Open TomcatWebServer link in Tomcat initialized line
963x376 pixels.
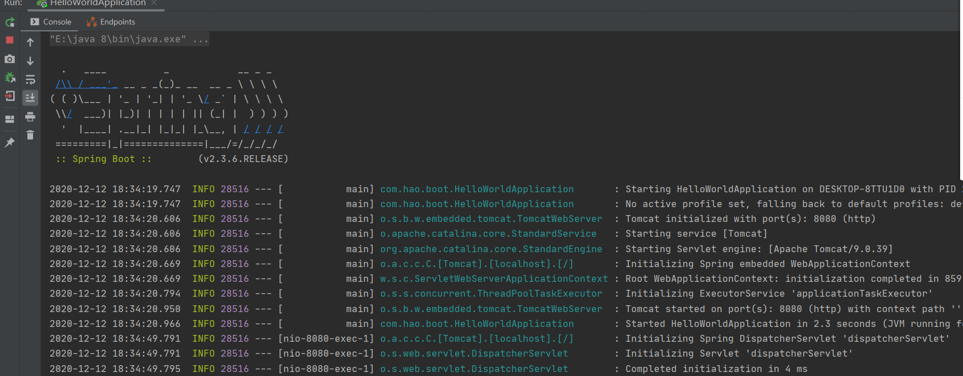coord(491,219)
